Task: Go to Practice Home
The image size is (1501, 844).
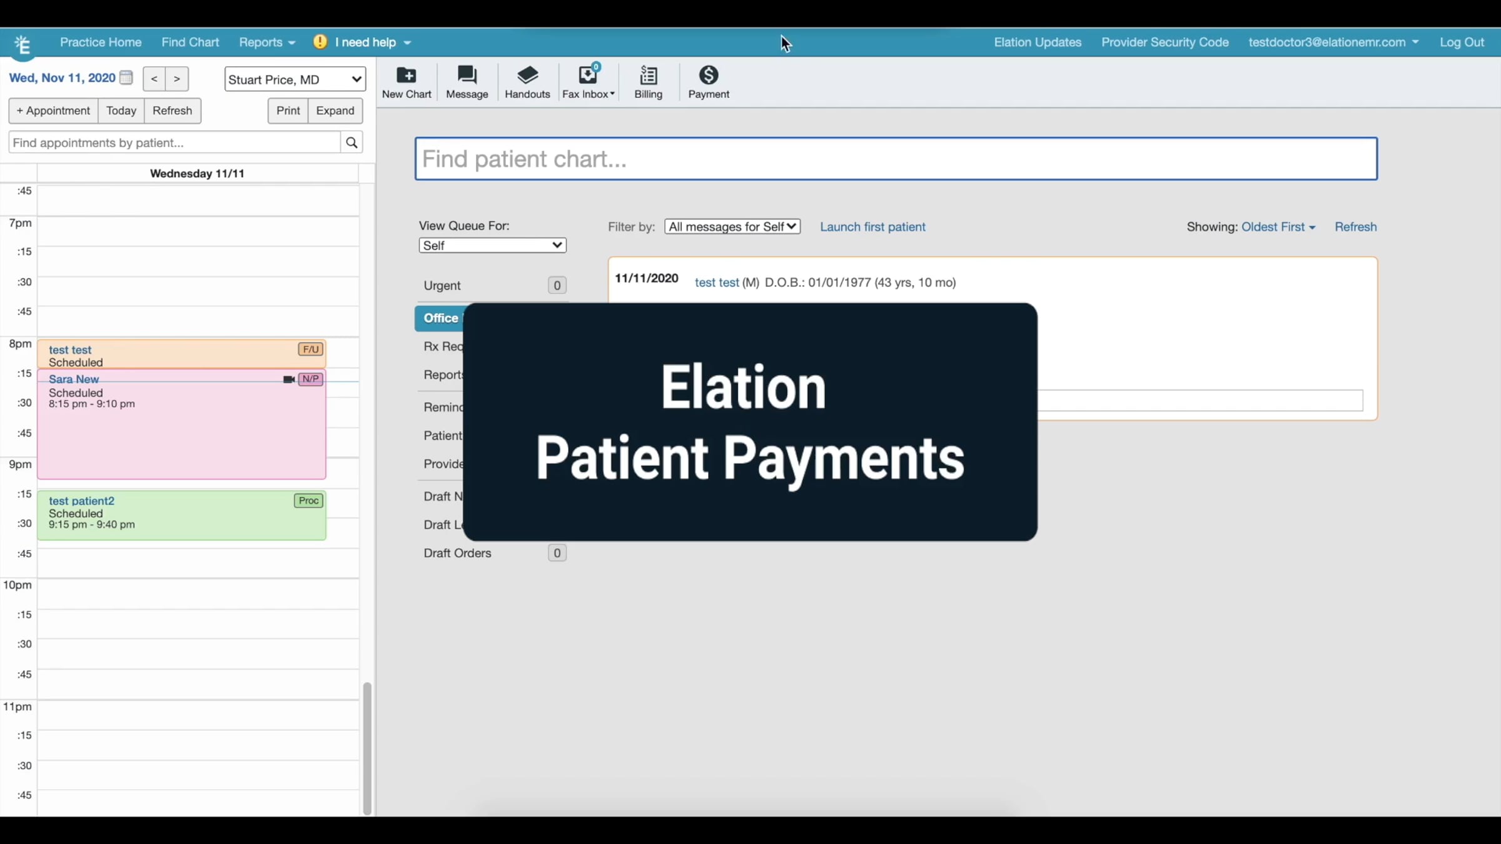Action: pos(101,42)
